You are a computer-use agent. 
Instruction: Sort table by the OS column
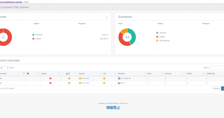(110, 73)
